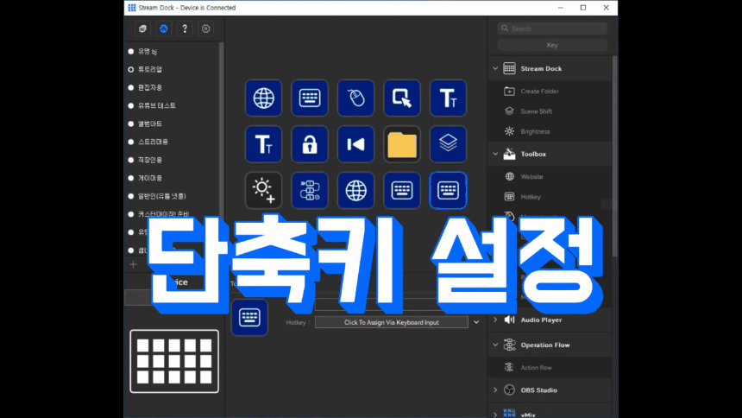Select the 튜토리얼 profile
The width and height of the screenshot is (742, 418).
[150, 69]
